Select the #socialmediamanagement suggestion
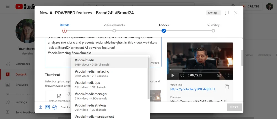Viewport: 277px width, 119px height. [x=109, y=116]
